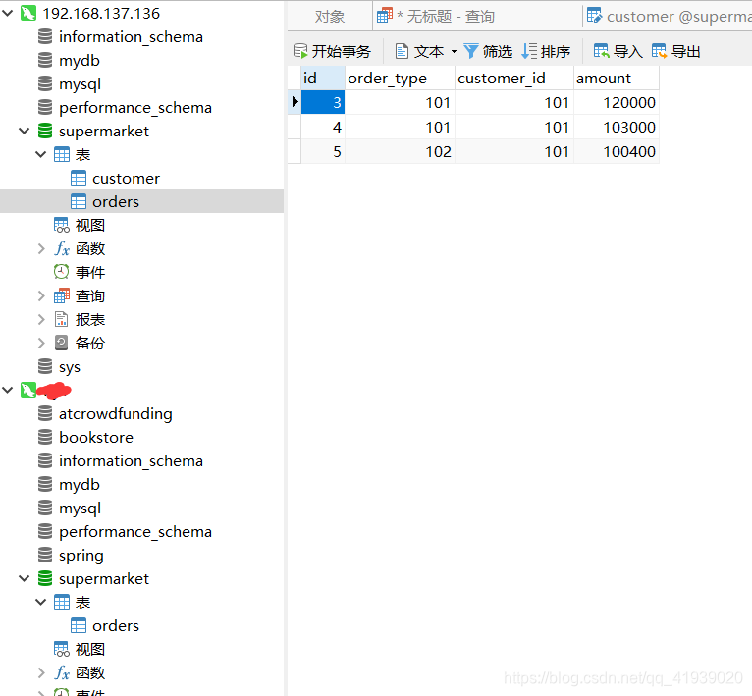Select the customer table in tree

(x=126, y=178)
